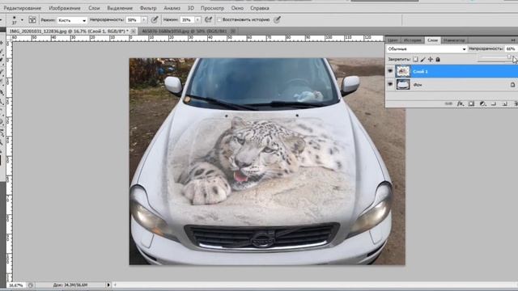Open the status bar info arrow menu
This screenshot has width=518, height=291.
click(x=108, y=285)
